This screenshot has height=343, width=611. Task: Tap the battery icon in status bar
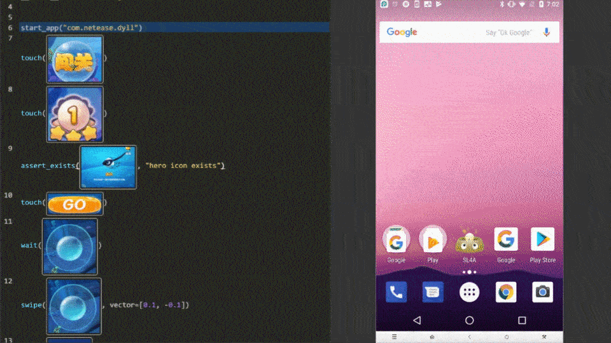click(541, 4)
